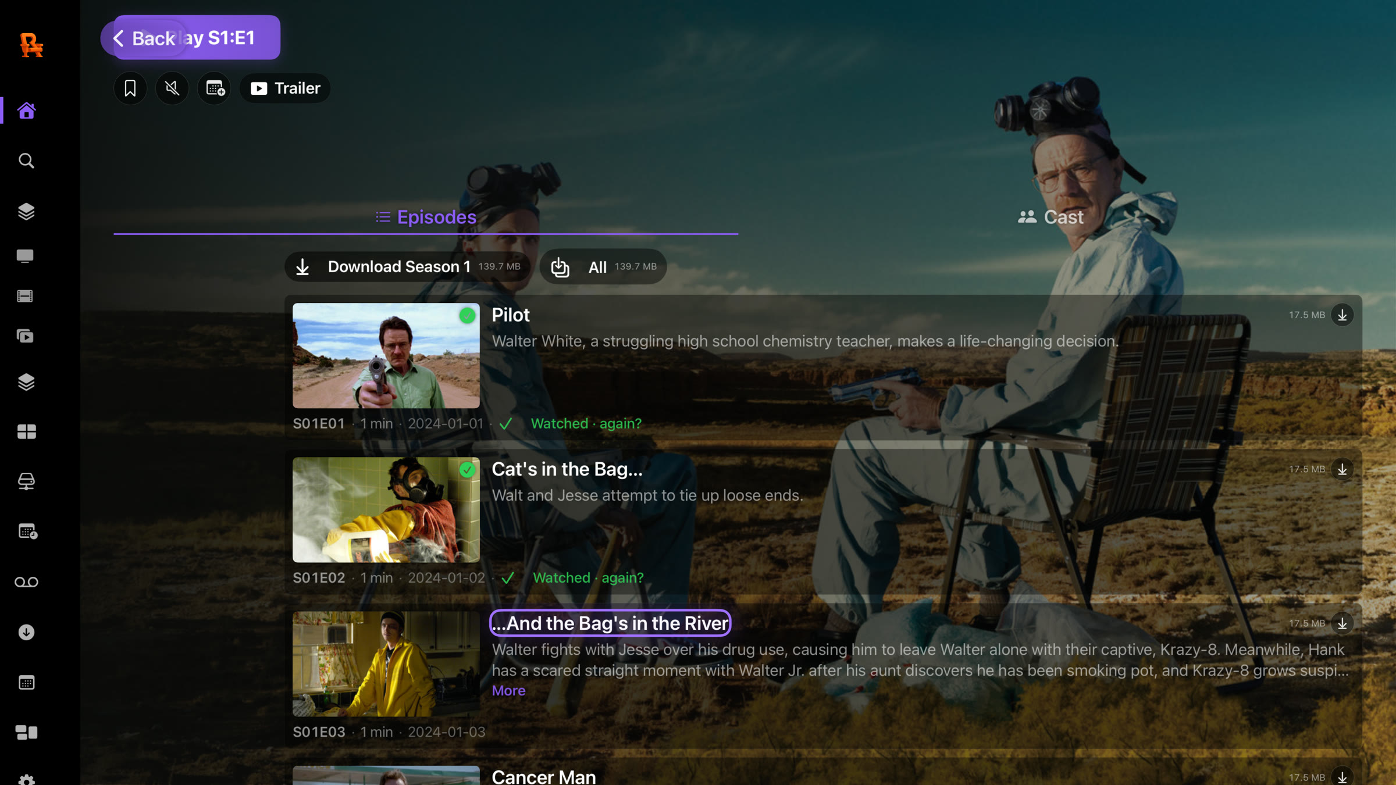Open the Pilot episode thumbnail

[386, 355]
